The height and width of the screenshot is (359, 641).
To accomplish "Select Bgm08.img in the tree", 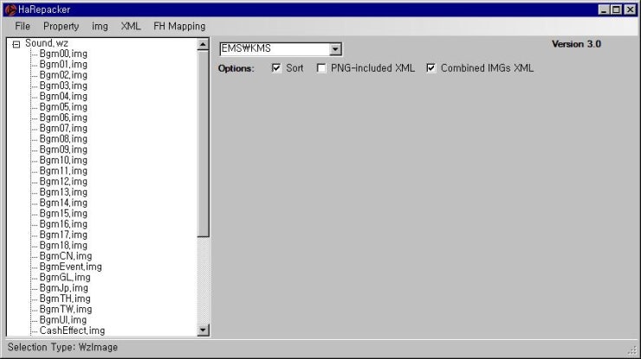I will [63, 139].
